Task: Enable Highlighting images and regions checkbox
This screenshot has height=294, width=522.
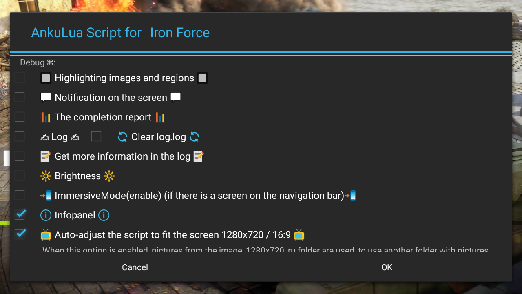Action: pos(20,78)
